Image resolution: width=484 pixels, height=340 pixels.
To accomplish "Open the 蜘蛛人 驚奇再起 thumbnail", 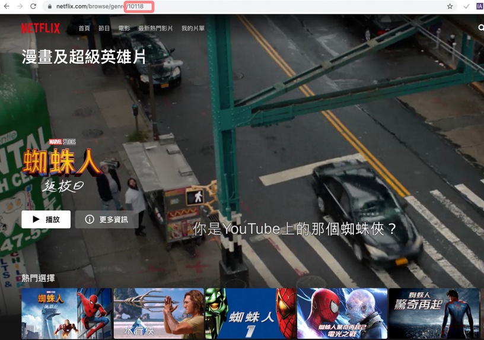I will [434, 313].
